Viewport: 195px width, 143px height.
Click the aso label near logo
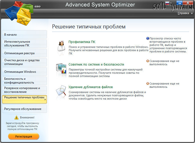pos(37,6)
